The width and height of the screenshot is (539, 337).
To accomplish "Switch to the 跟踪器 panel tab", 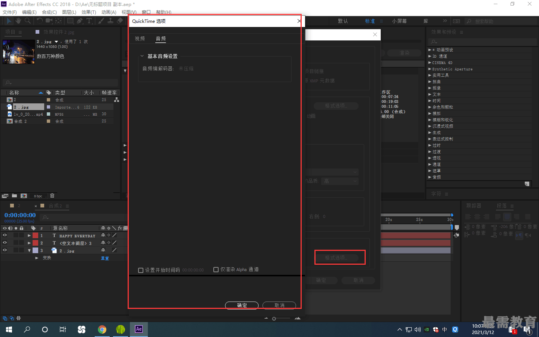I will (x=474, y=206).
